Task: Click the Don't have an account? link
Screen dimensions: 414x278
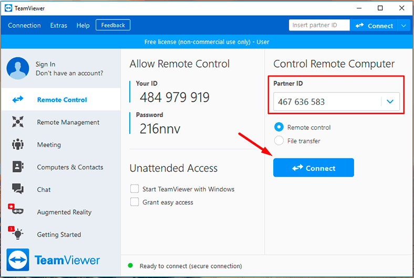Action: coord(69,73)
